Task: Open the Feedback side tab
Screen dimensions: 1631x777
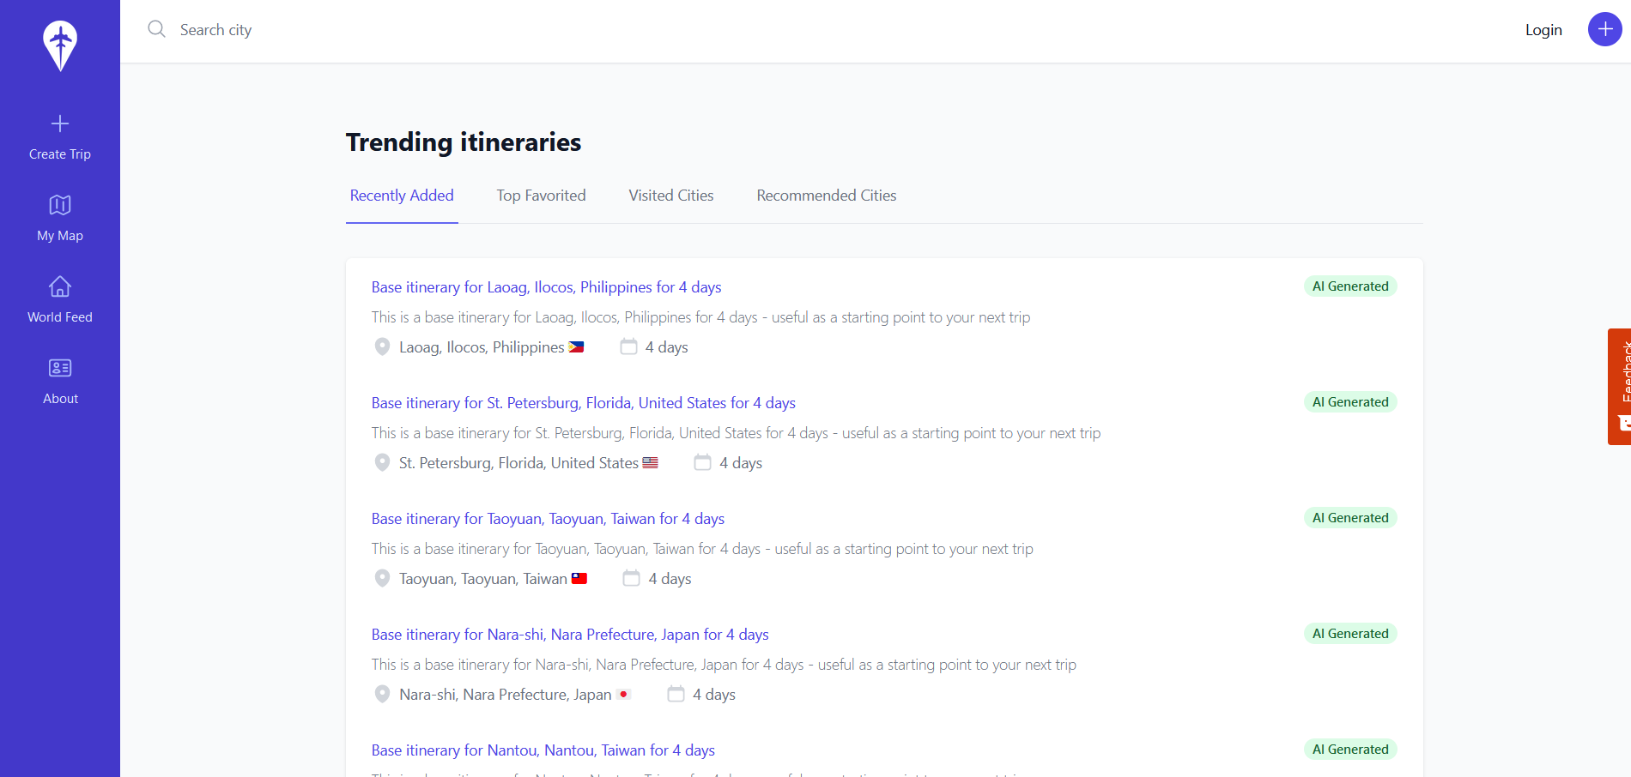Action: pyautogui.click(x=1619, y=386)
